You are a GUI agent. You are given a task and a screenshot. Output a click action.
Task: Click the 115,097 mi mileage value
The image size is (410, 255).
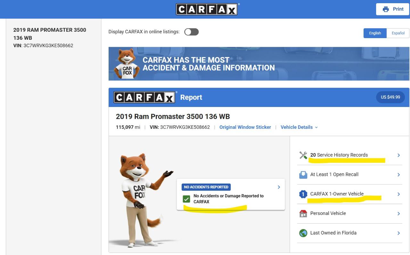pyautogui.click(x=128, y=127)
